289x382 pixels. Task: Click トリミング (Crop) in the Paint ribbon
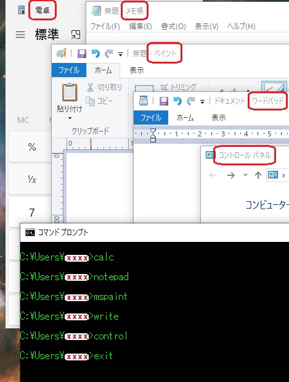tap(178, 87)
